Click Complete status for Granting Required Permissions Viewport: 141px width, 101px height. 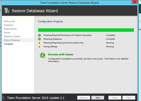pos(110,35)
